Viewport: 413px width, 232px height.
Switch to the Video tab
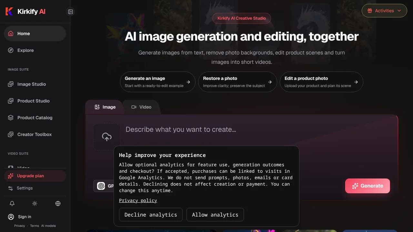point(141,107)
